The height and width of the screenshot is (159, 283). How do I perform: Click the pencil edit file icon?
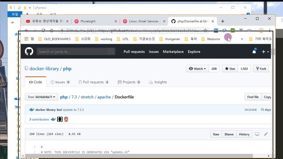(x=266, y=134)
